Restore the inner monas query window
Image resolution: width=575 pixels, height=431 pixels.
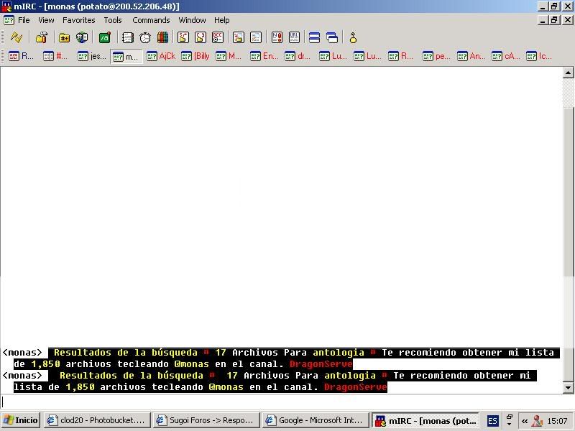click(x=554, y=20)
